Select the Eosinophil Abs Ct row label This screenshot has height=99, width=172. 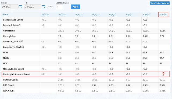click(x=12, y=25)
